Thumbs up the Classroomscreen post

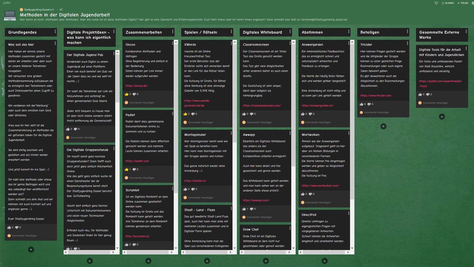point(244,114)
